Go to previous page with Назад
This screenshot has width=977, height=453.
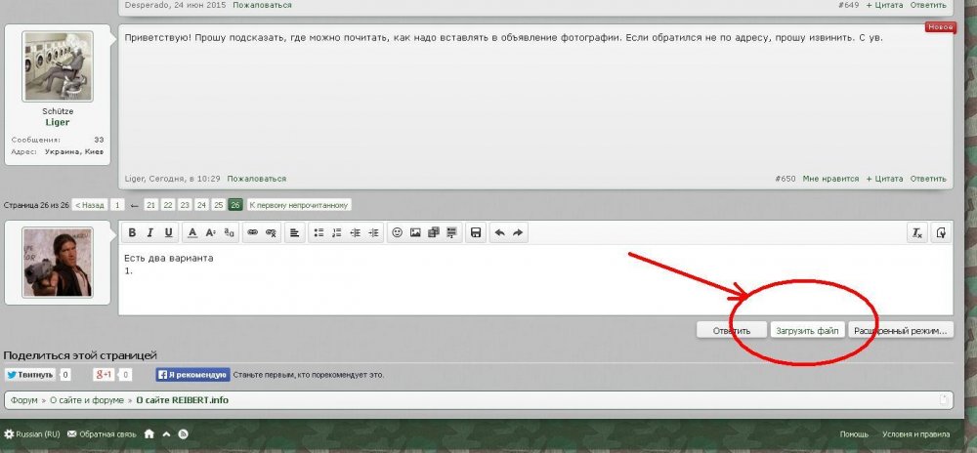click(x=89, y=205)
